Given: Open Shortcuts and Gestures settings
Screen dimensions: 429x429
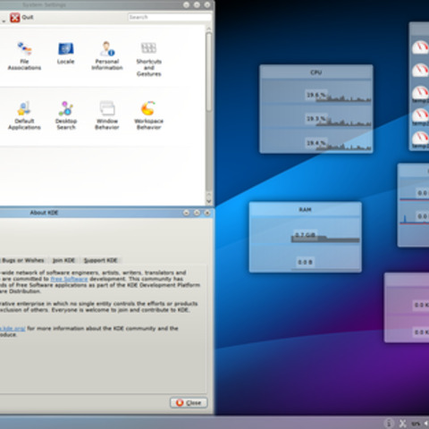Looking at the screenshot, I should point(148,59).
